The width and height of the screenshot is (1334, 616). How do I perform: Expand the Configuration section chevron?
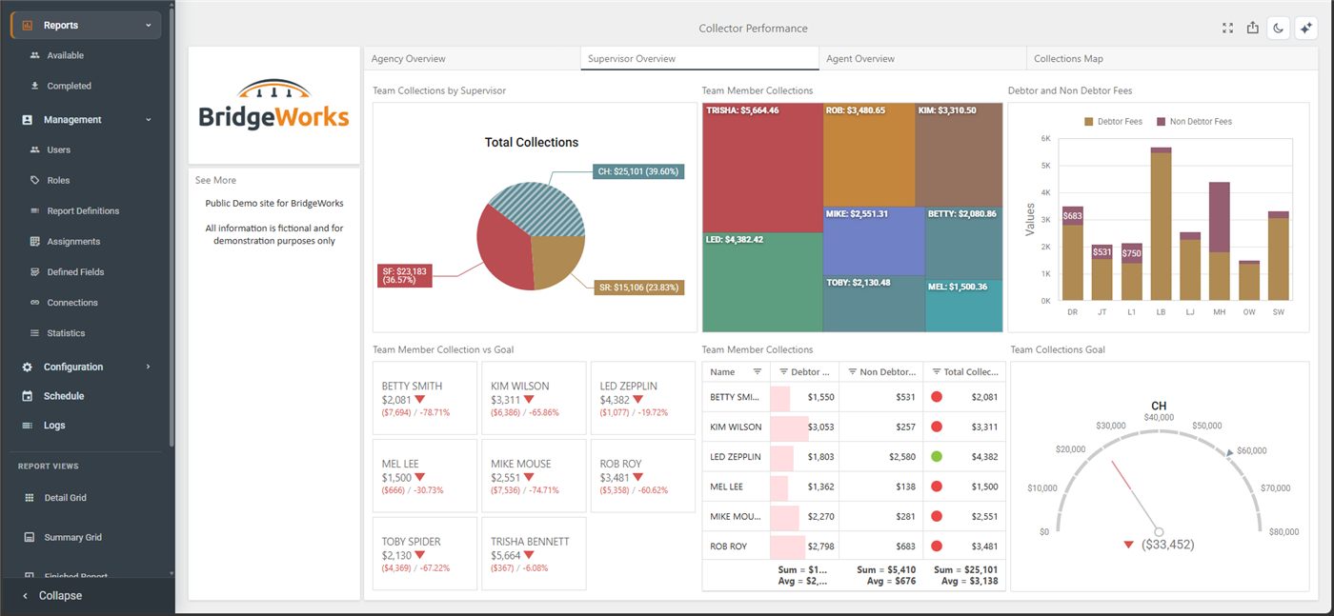(149, 367)
